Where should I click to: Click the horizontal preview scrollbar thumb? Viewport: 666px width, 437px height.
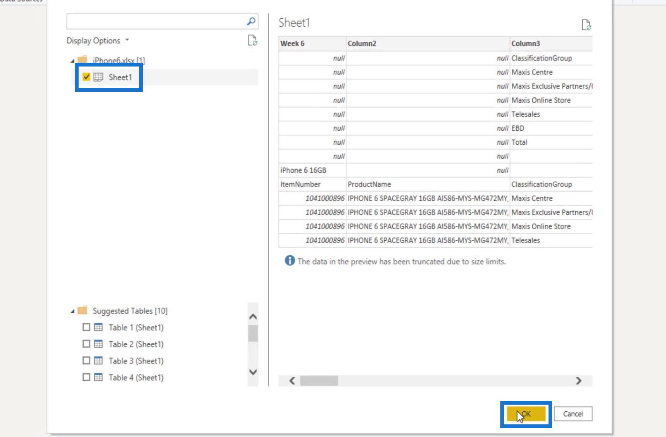[x=319, y=381]
